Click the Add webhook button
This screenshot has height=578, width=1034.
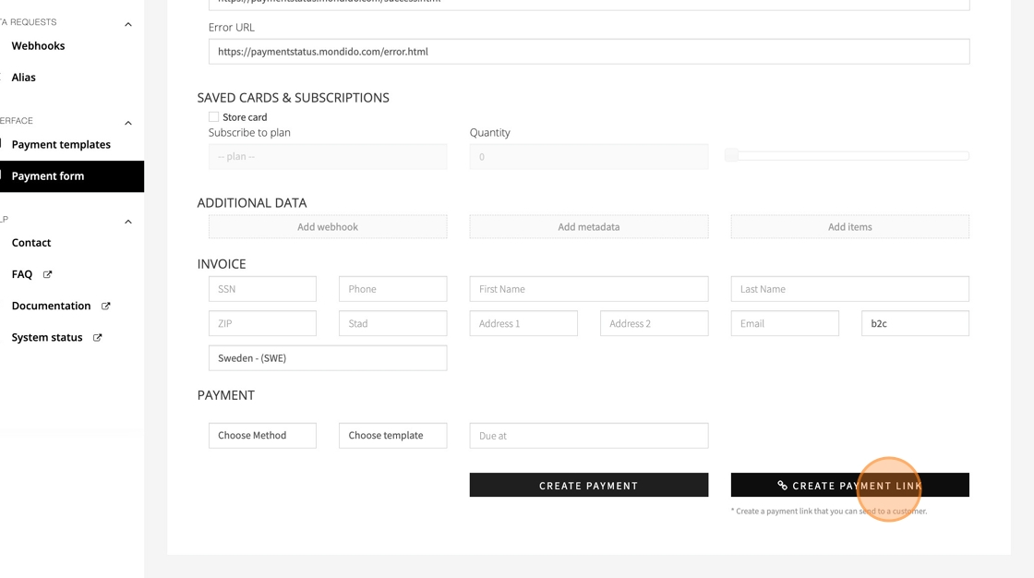point(328,227)
